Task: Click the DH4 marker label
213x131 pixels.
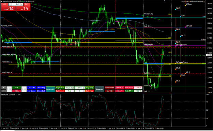Action: 178,30
